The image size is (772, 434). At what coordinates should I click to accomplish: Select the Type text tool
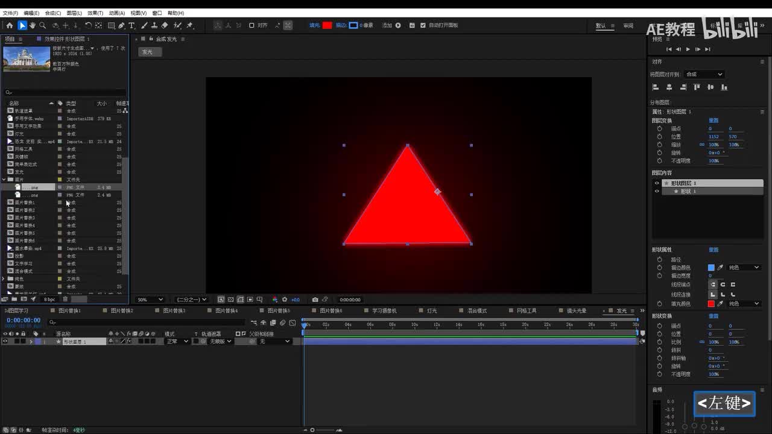point(133,25)
